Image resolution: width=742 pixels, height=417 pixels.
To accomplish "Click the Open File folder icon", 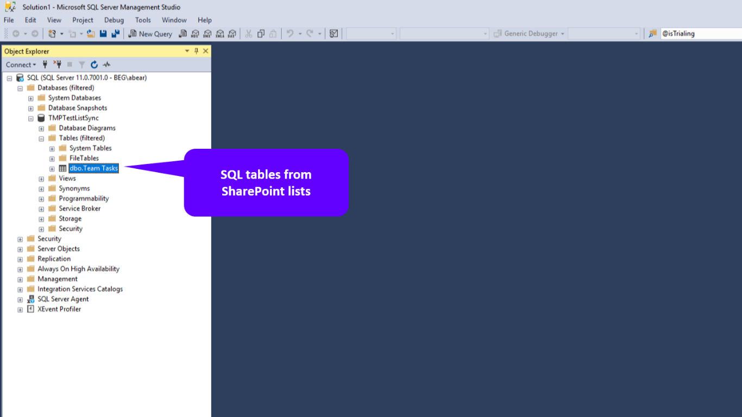I will coord(91,34).
